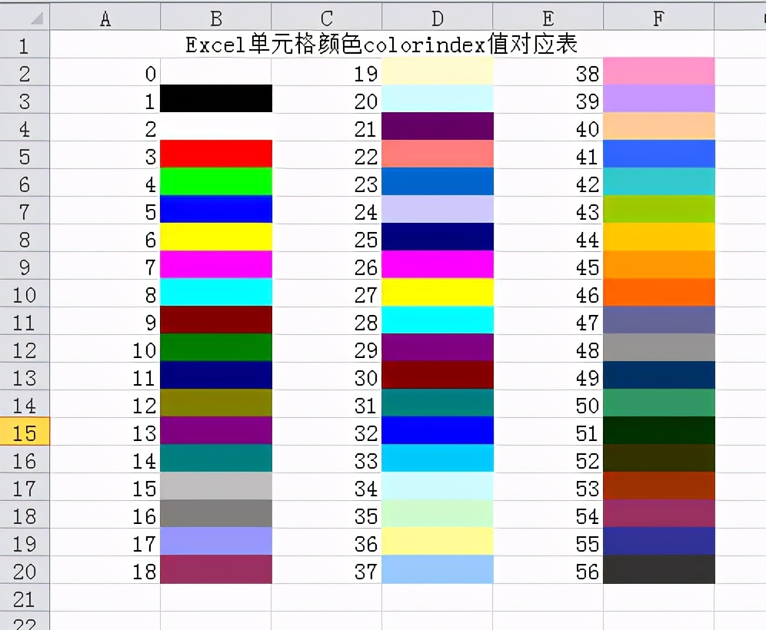This screenshot has width=766, height=630.
Task: Click the cyan swatch for index 8
Action: (216, 293)
